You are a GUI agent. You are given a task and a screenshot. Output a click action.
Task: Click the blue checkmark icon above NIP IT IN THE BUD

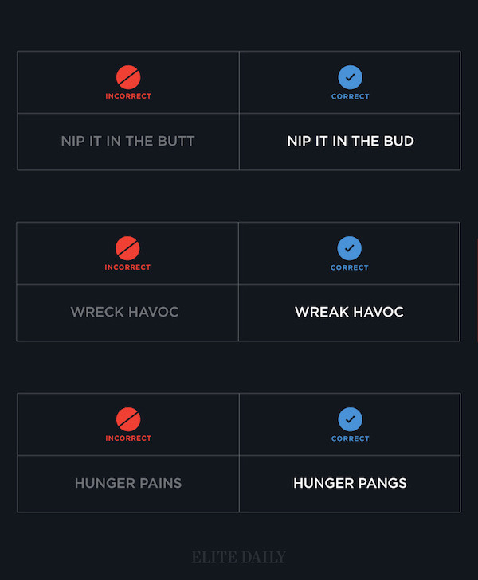[350, 77]
